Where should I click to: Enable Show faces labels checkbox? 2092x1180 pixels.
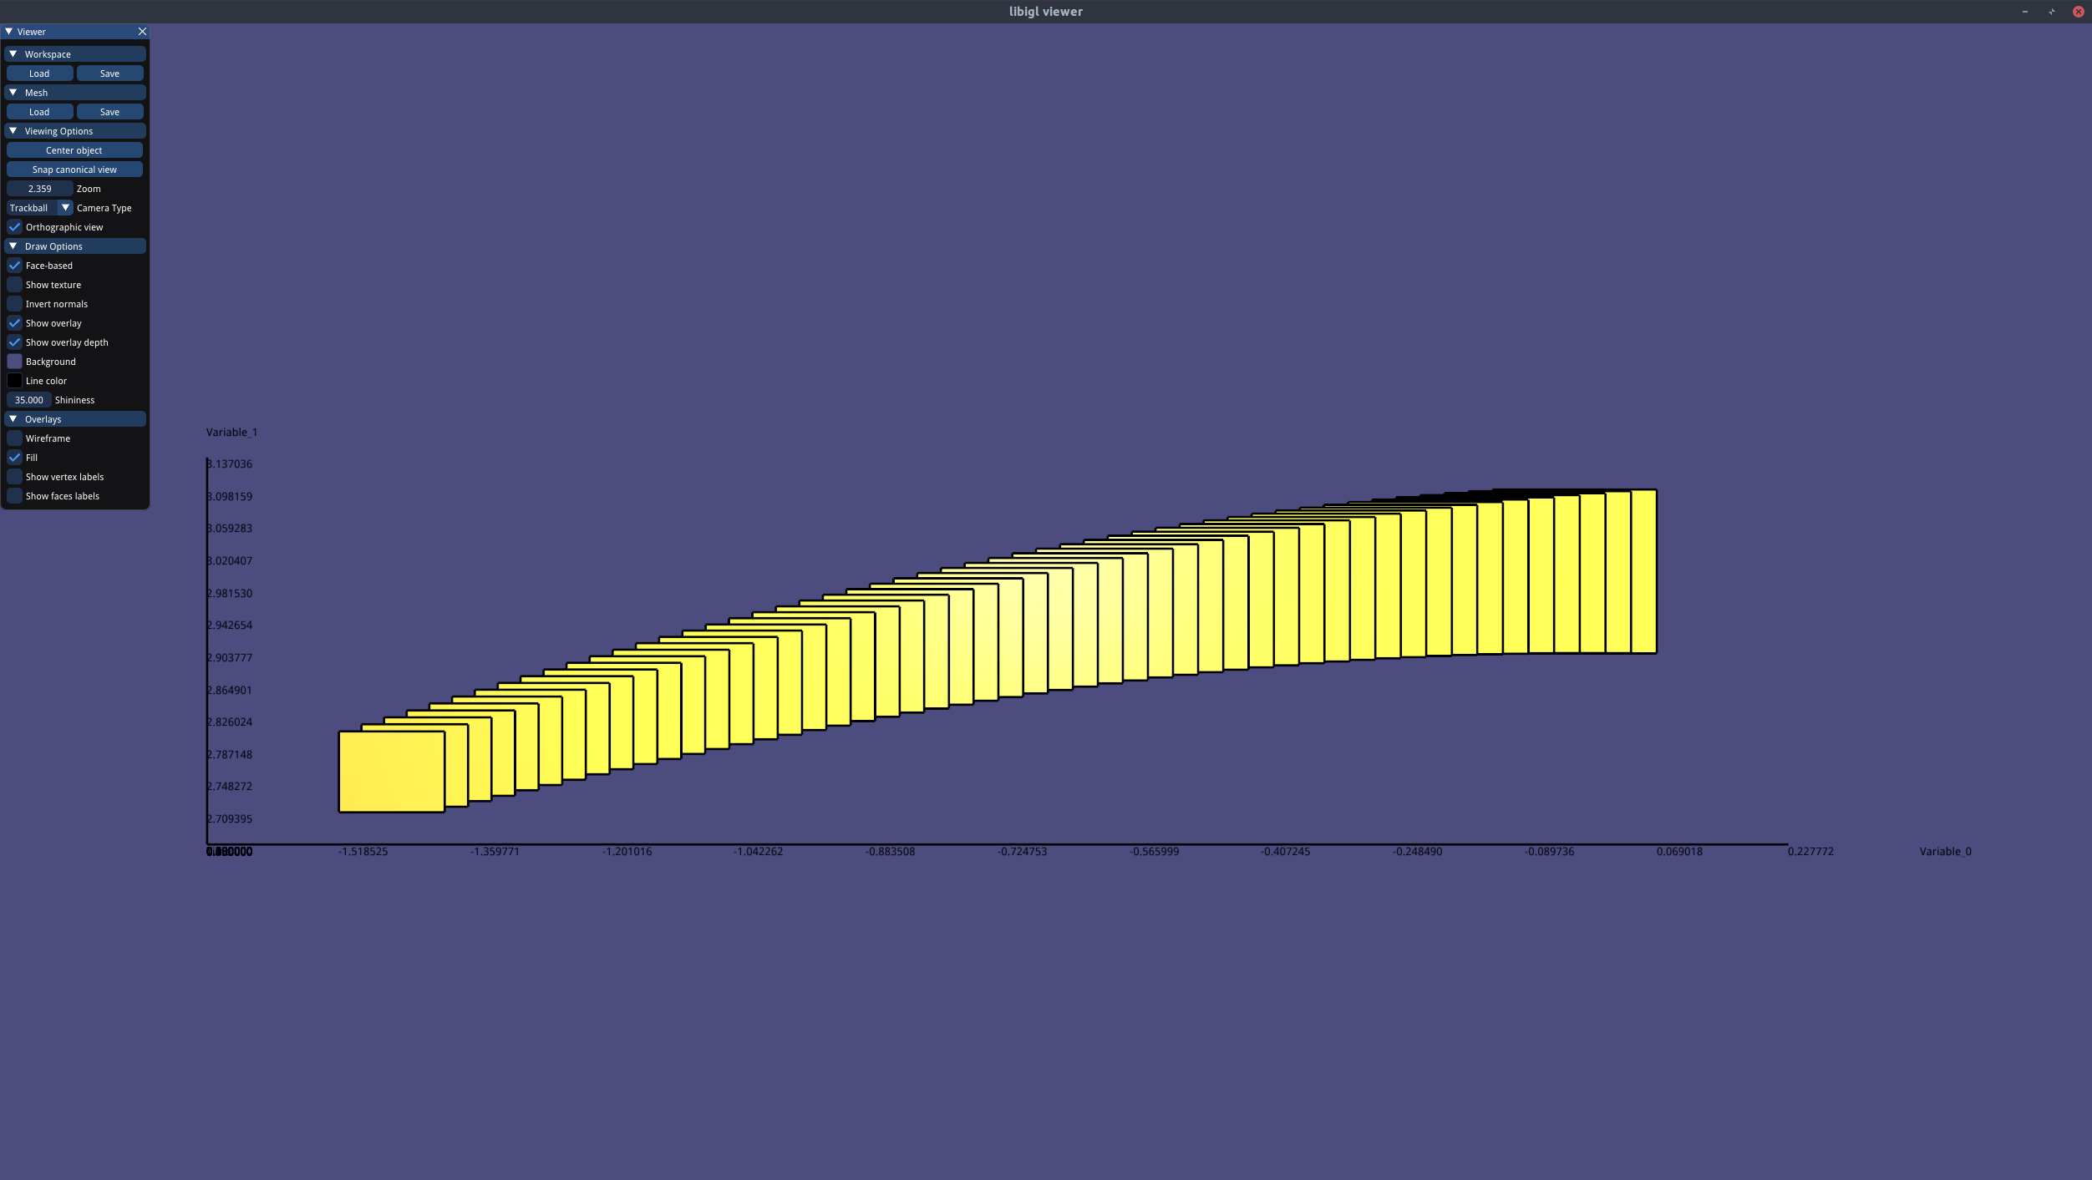(14, 496)
